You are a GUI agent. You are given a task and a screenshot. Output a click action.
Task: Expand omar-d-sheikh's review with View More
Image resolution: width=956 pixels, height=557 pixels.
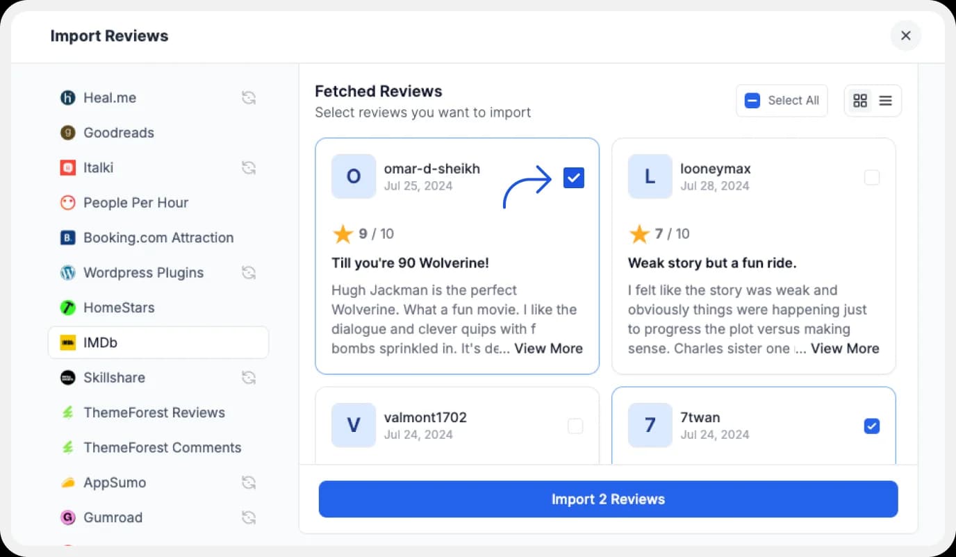point(548,349)
